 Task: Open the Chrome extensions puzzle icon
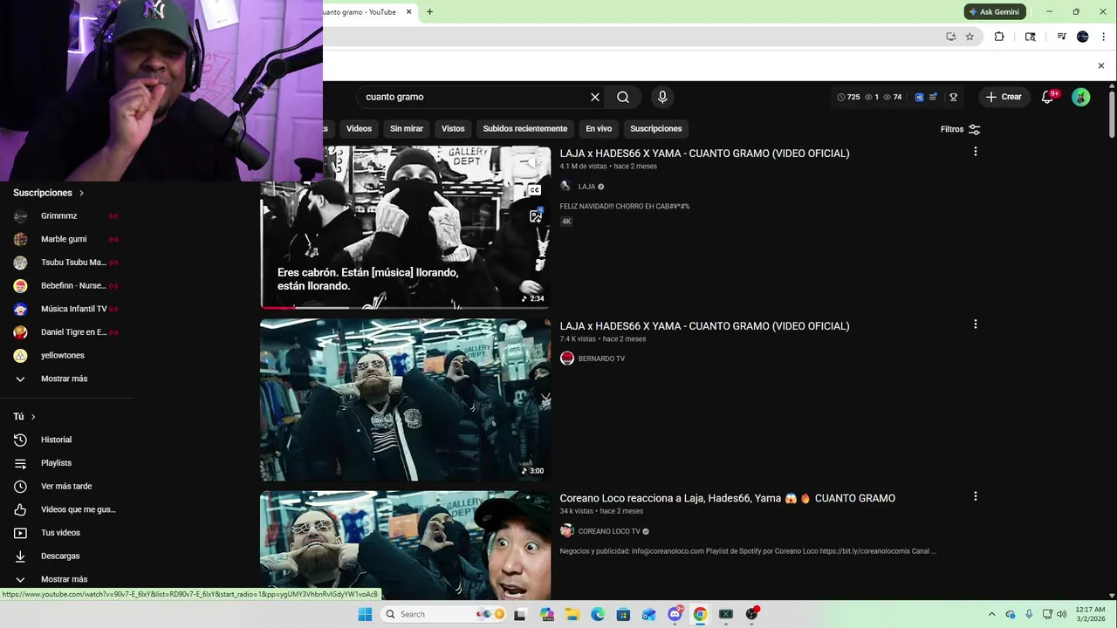pyautogui.click(x=999, y=37)
